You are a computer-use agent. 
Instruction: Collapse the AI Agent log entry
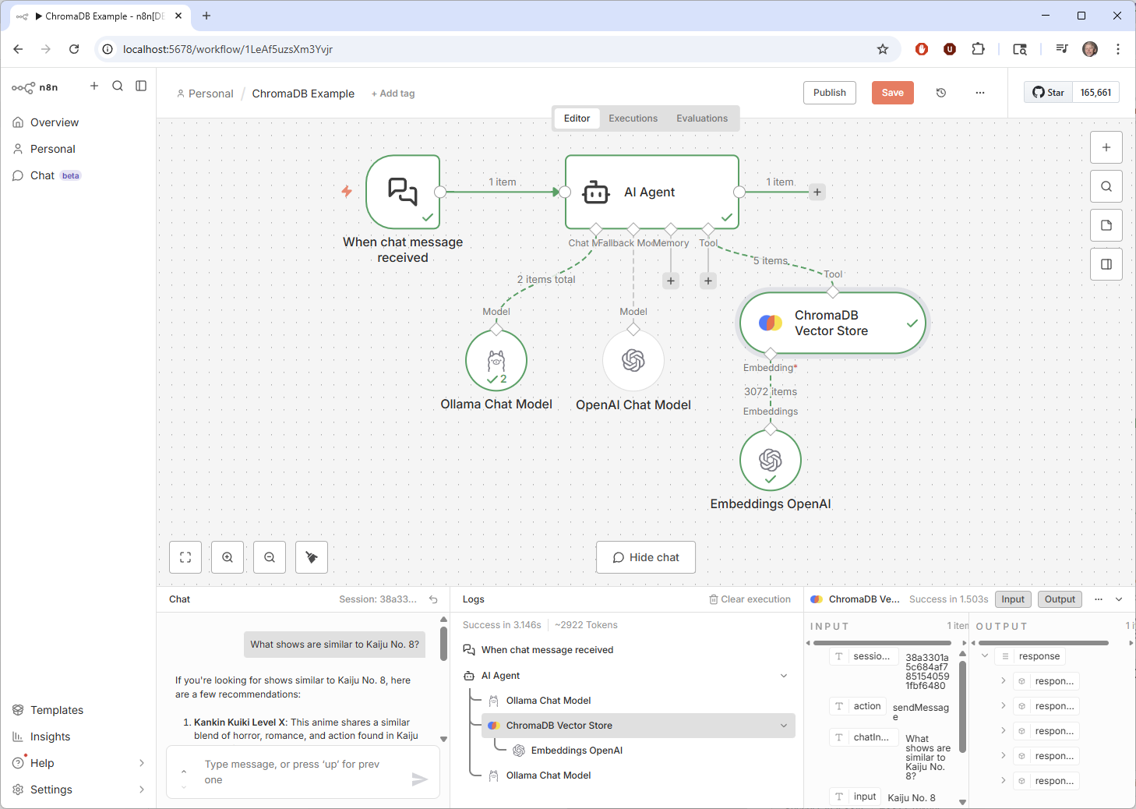(784, 676)
